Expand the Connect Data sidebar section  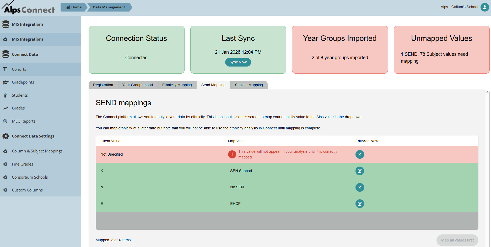25,54
